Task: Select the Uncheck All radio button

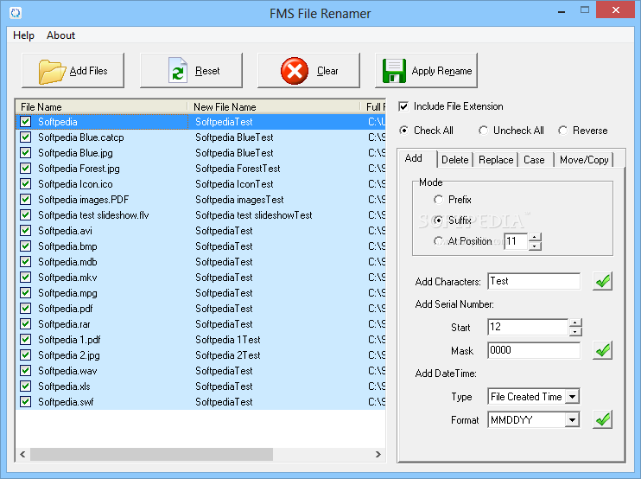Action: click(x=483, y=131)
